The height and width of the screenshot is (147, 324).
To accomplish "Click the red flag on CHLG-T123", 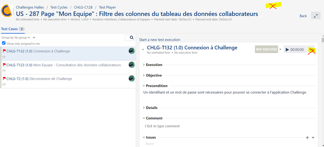I will [x=4, y=65].
